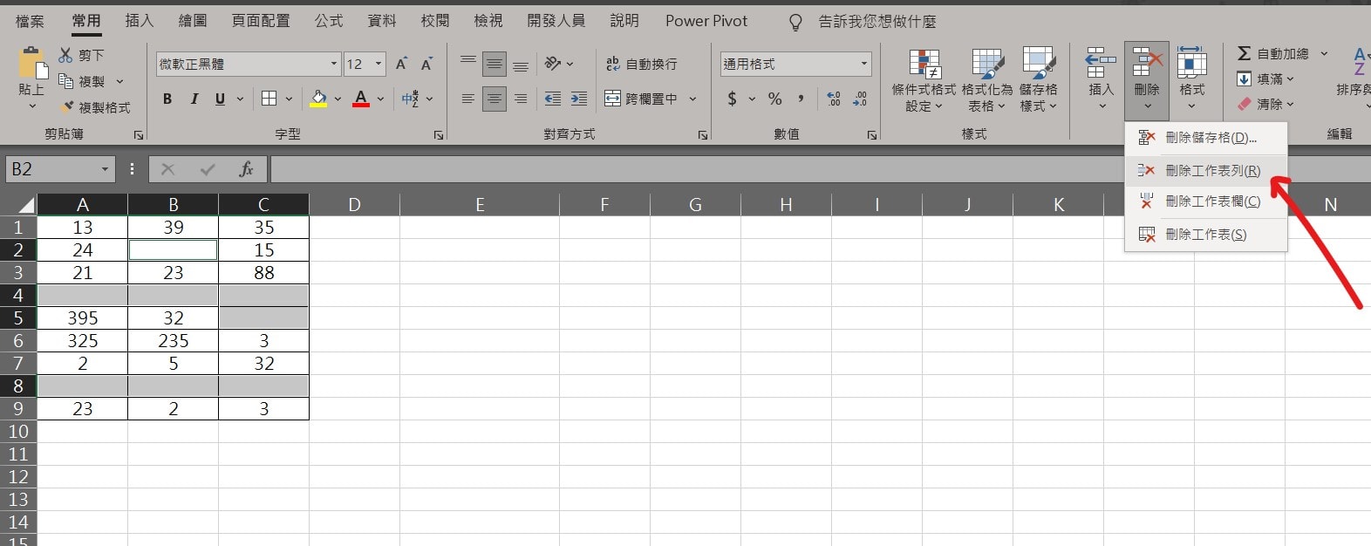Expand the font size dropdown

tap(379, 64)
